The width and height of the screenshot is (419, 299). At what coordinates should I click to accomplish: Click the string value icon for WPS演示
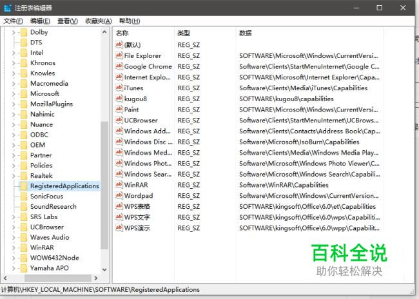click(119, 227)
